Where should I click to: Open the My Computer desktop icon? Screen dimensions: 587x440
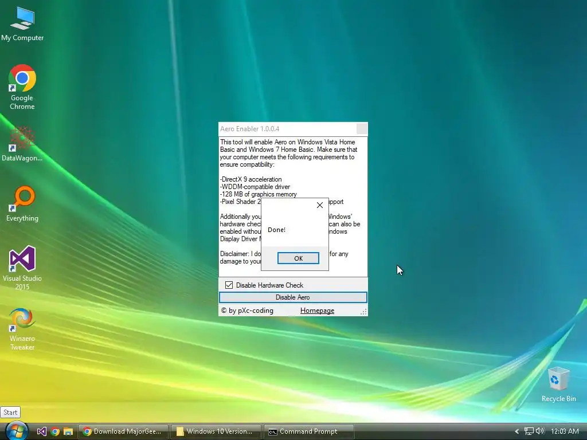[x=22, y=23]
